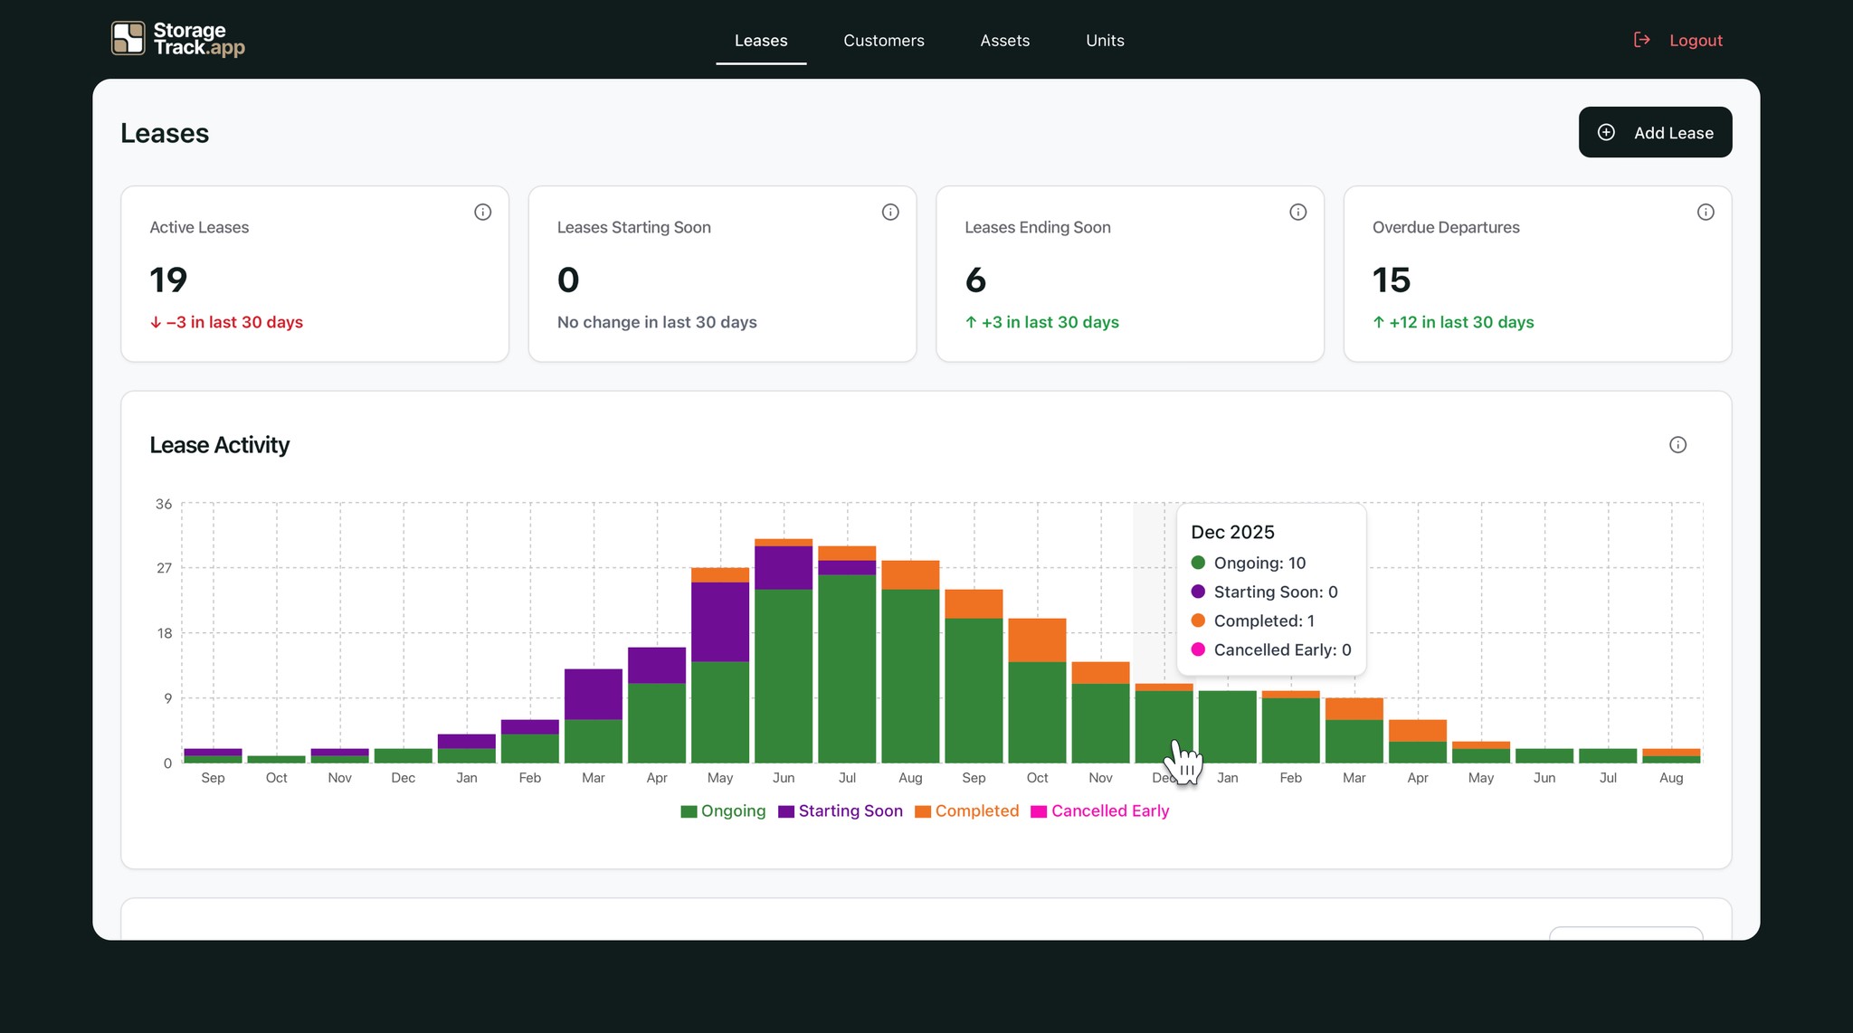The width and height of the screenshot is (1853, 1033).
Task: Click 'No change in last 30 days' text
Action: click(x=657, y=322)
